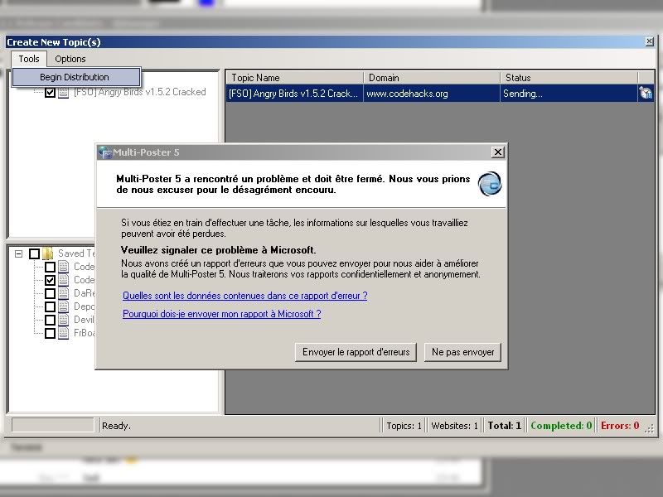
Task: Click the document icon of the checked Code row
Action: point(64,280)
